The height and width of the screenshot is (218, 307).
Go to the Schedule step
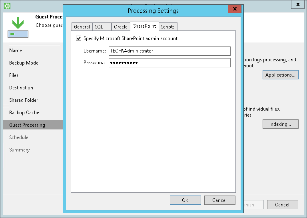point(19,137)
